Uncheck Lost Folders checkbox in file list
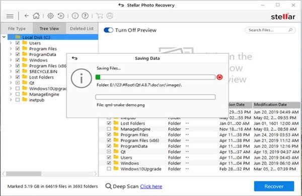 [109, 123]
